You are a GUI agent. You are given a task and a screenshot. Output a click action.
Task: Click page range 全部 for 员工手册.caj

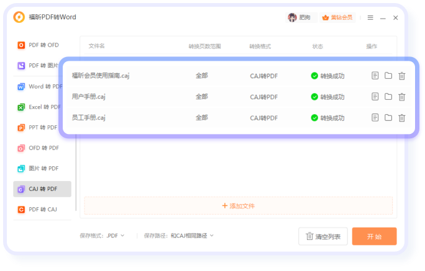202,118
